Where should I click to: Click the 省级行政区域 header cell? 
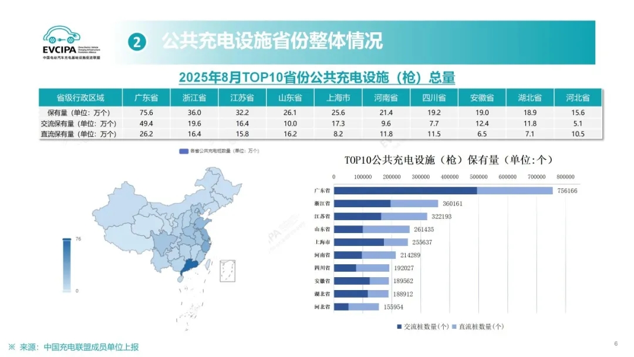pos(80,97)
